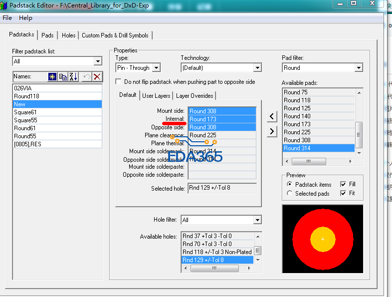Expand the Type Pin - Through dropdown
Screen dimensions: 392x297
pos(156,68)
